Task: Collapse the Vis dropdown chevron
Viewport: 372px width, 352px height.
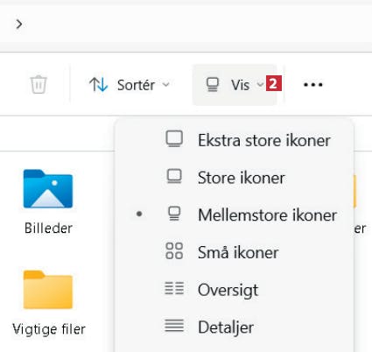Action: click(x=260, y=85)
